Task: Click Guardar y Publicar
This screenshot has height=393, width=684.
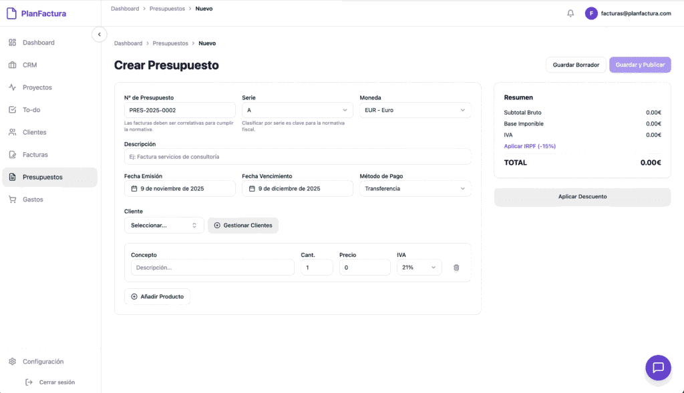Action: [x=639, y=65]
